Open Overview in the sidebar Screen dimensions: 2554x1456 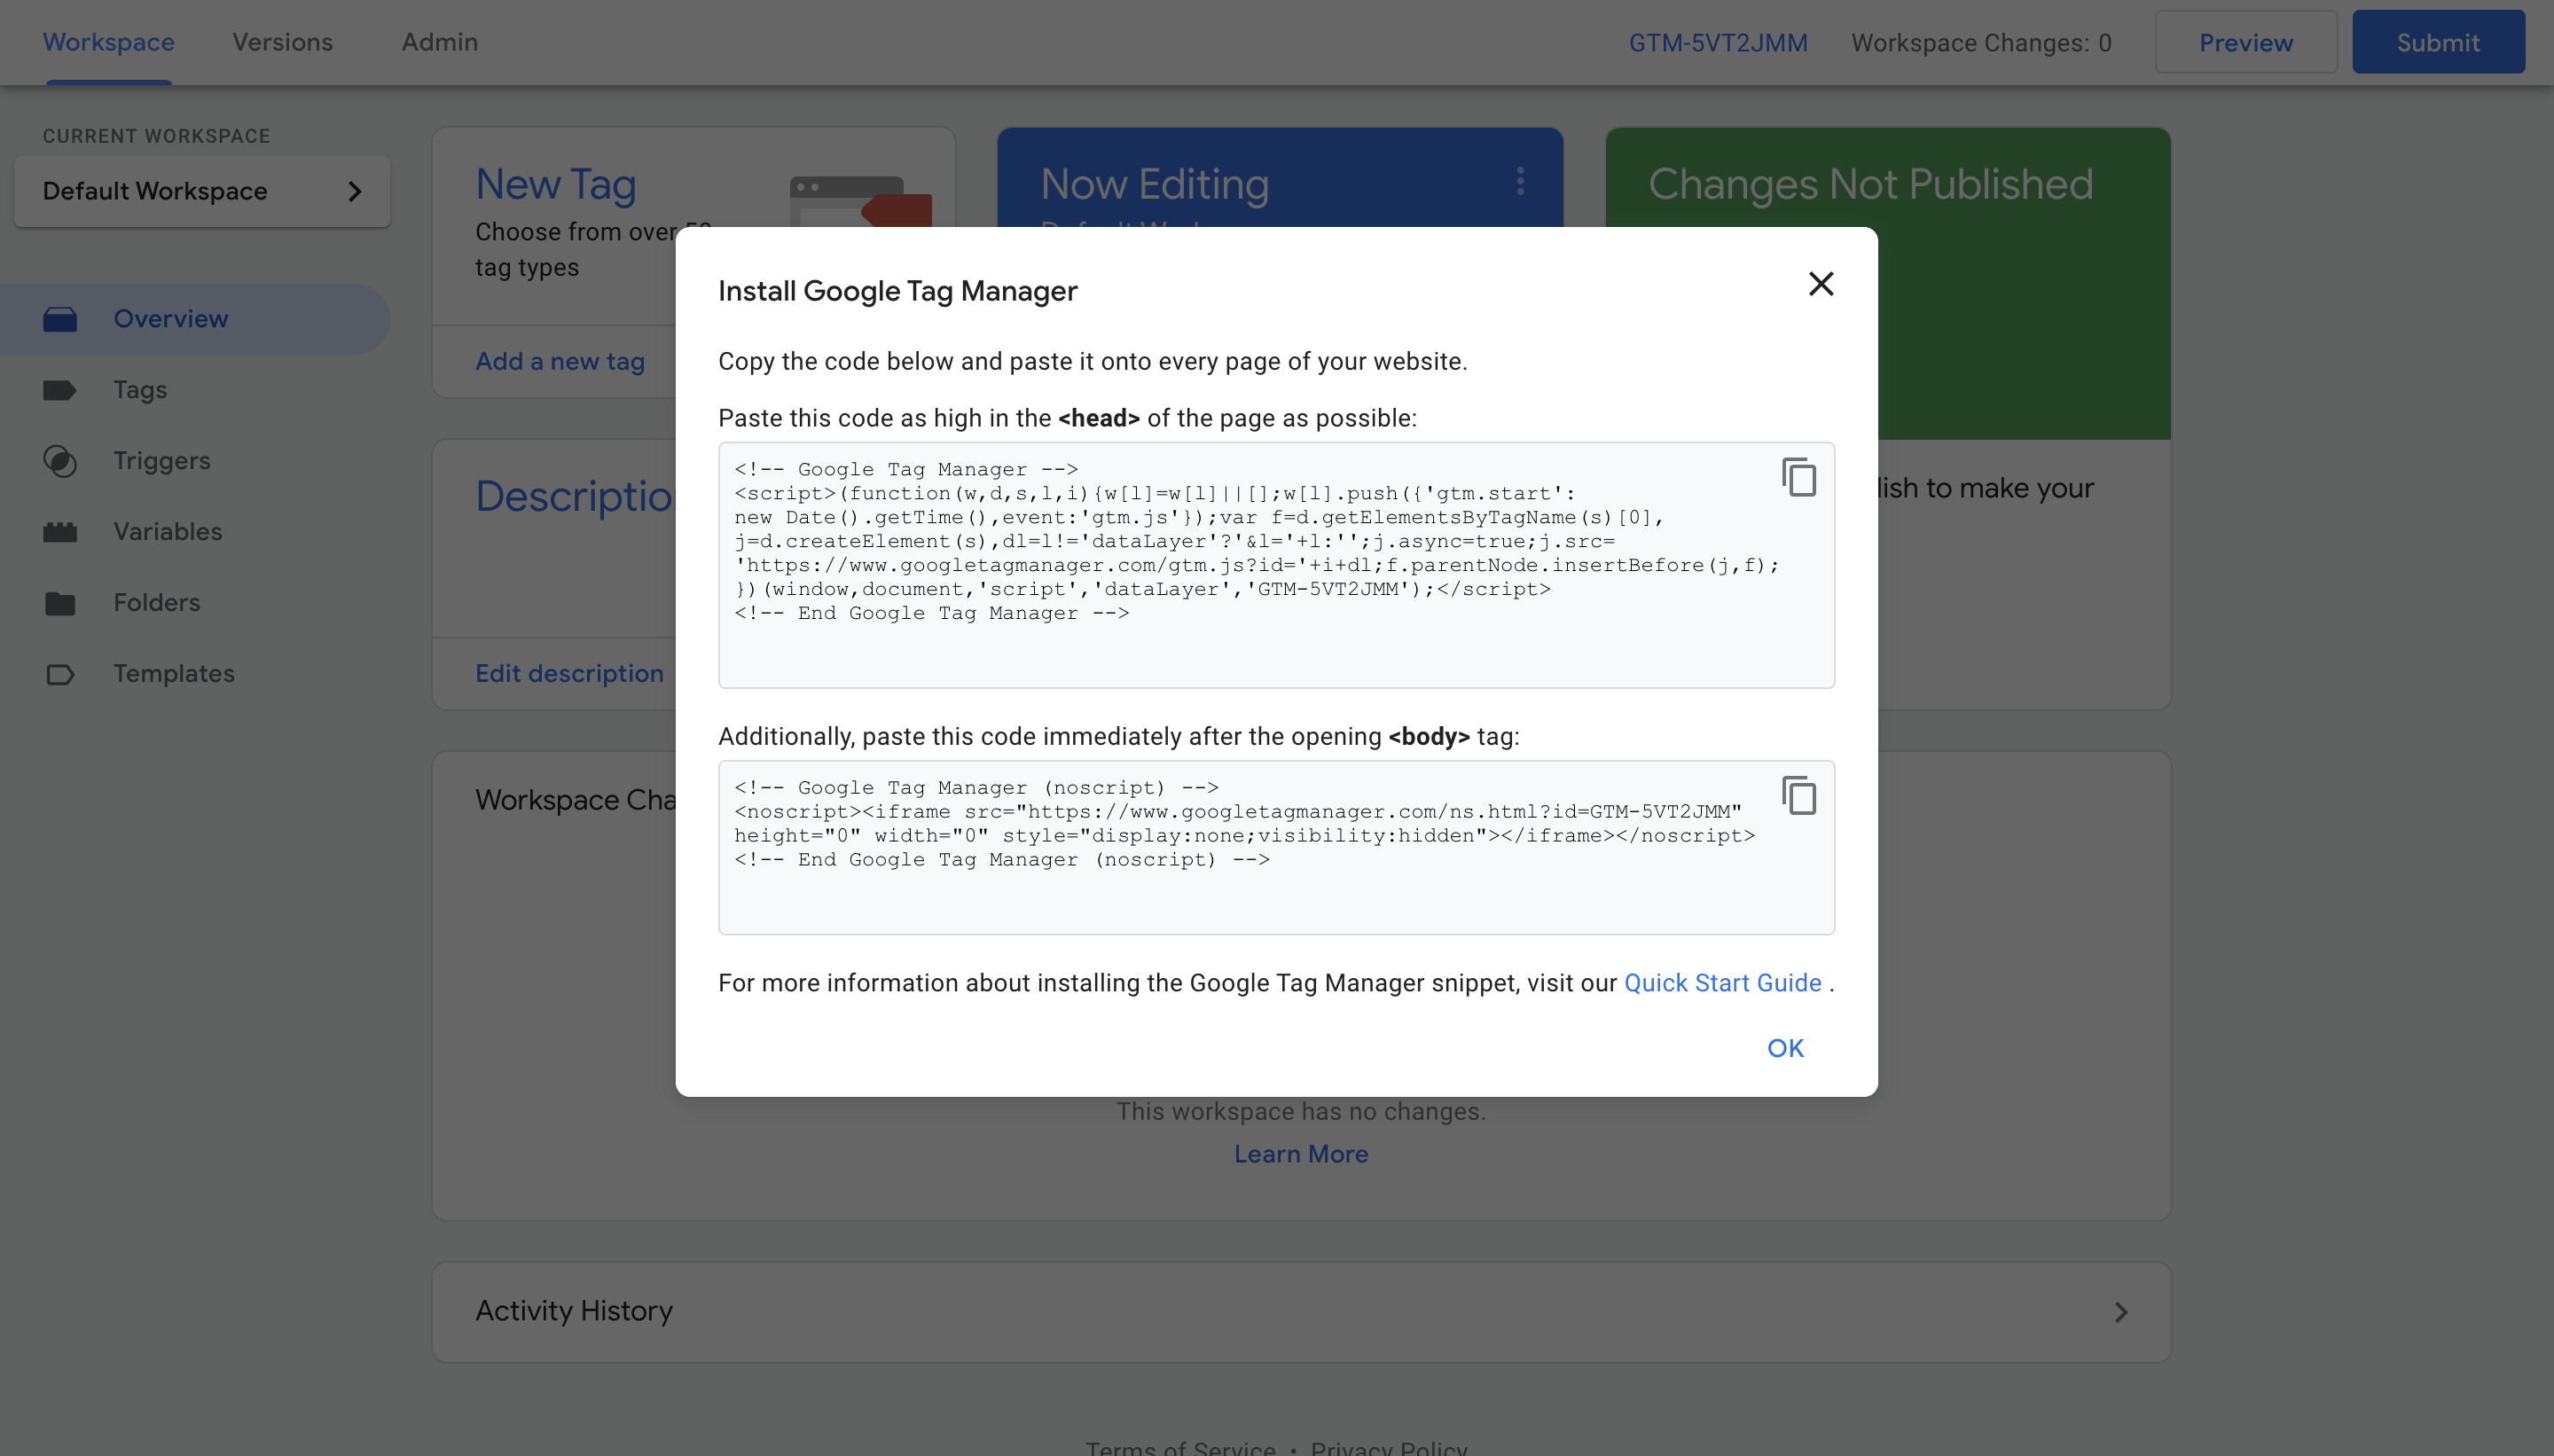pos(195,319)
